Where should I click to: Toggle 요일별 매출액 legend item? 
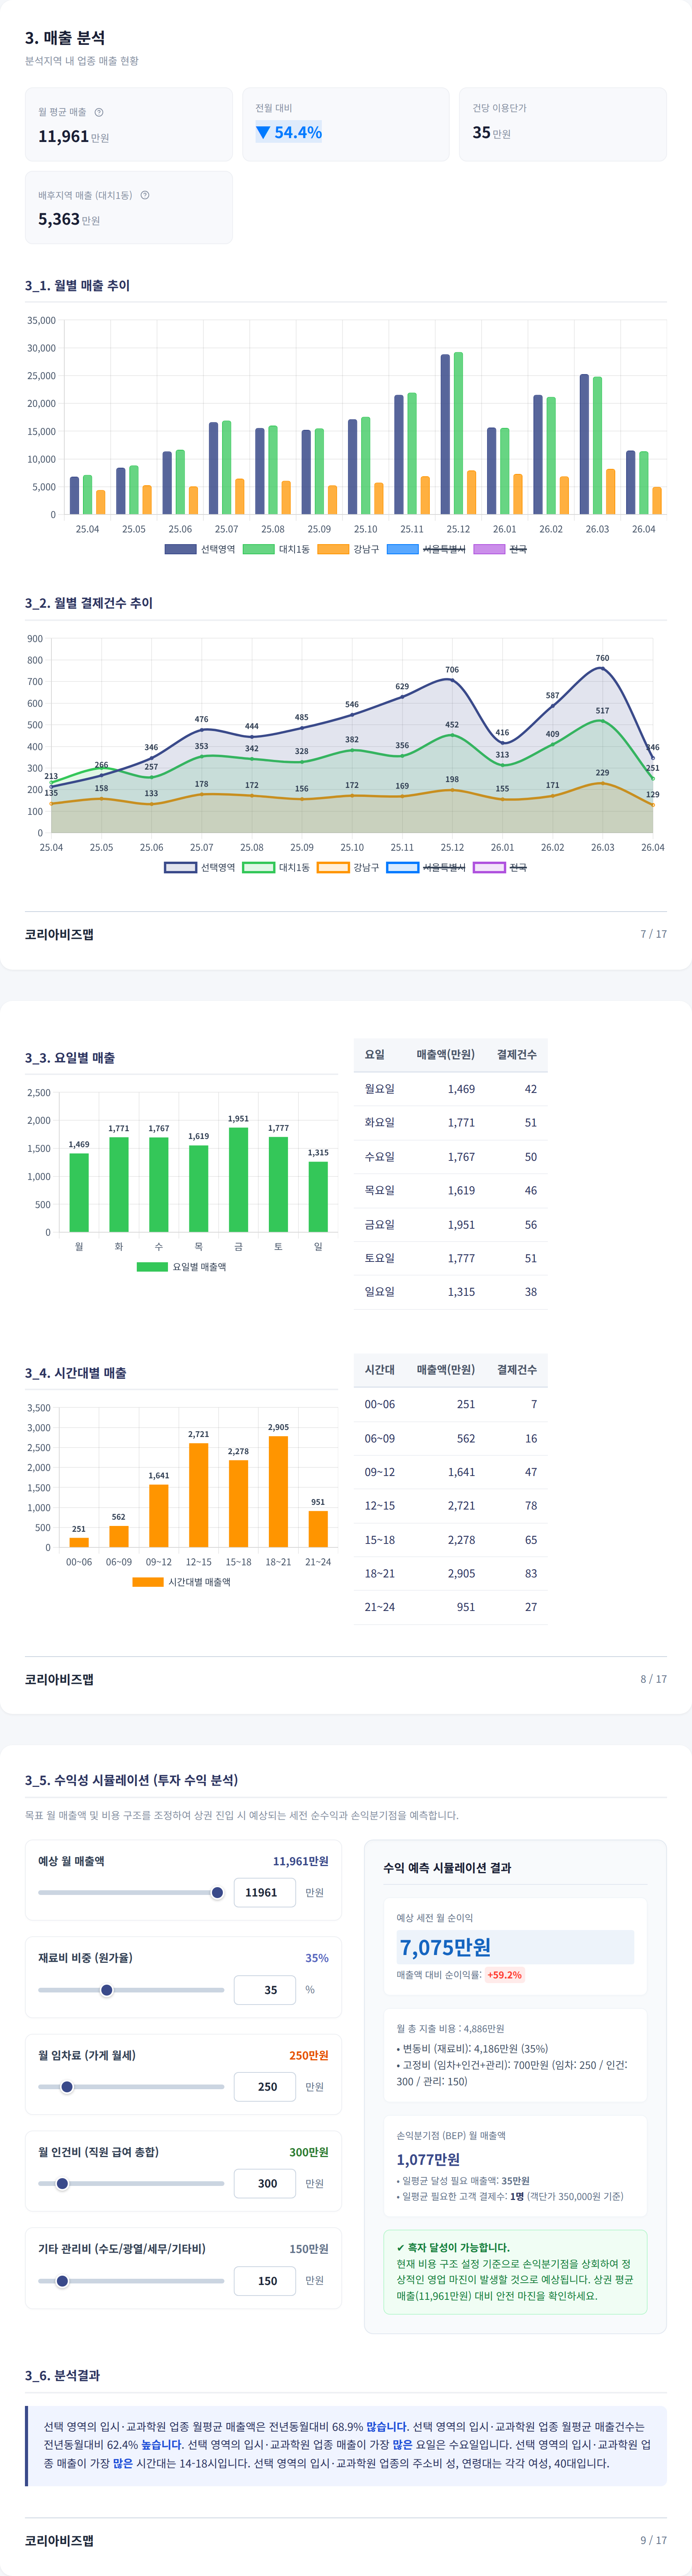tap(181, 1266)
